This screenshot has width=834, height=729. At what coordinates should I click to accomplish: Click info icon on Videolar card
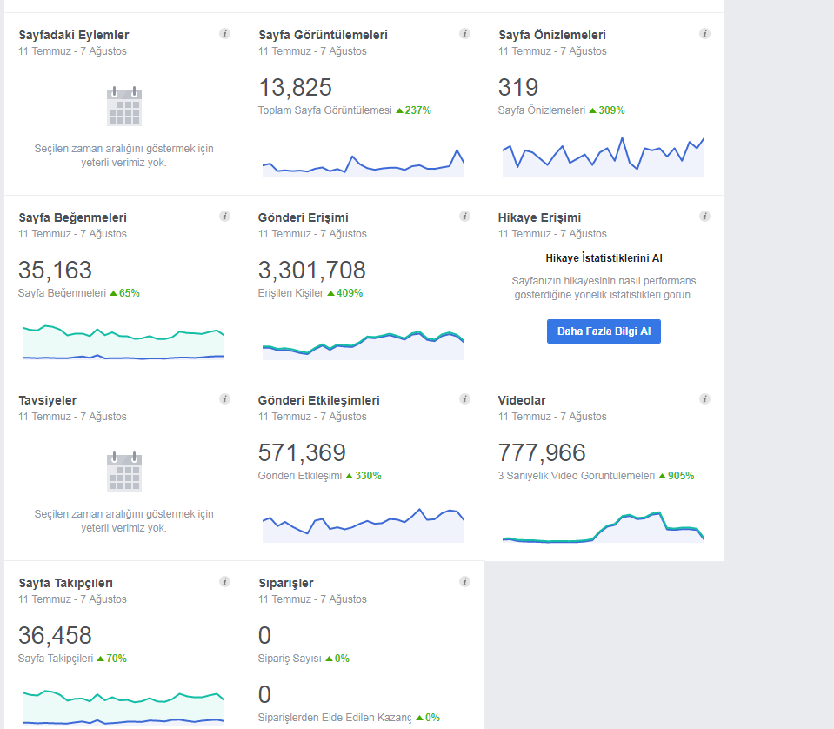704,398
